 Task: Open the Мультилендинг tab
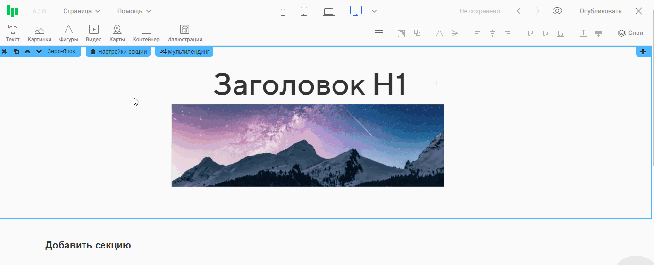184,51
